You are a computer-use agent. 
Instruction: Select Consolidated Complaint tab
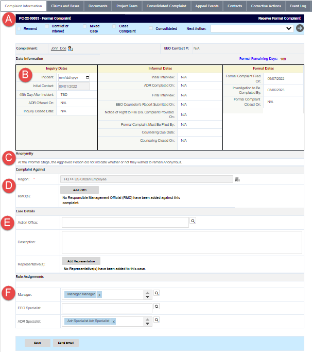(x=166, y=6)
